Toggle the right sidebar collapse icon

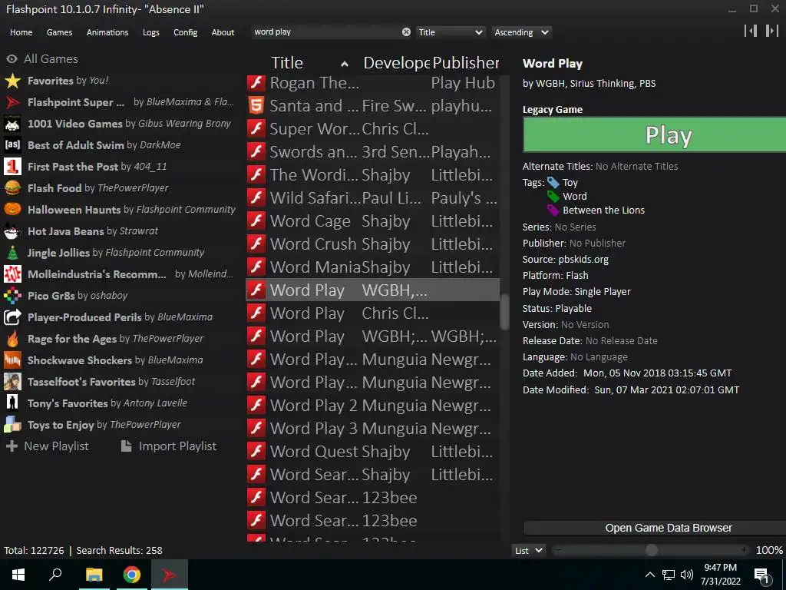click(x=772, y=31)
